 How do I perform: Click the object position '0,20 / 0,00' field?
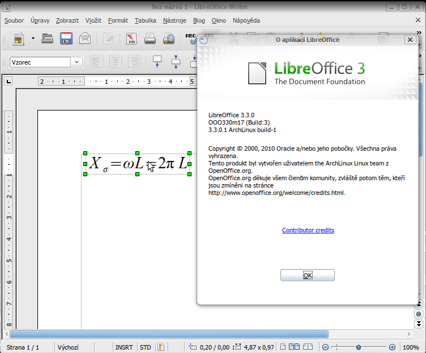209,347
